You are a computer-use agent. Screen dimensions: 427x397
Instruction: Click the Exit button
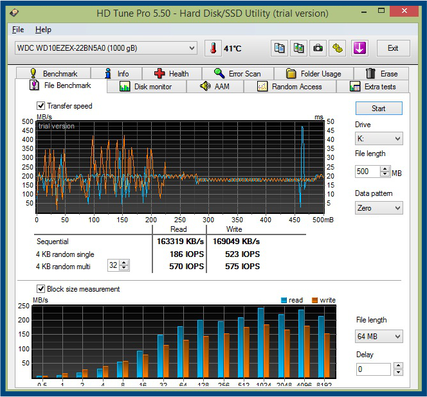(x=393, y=48)
